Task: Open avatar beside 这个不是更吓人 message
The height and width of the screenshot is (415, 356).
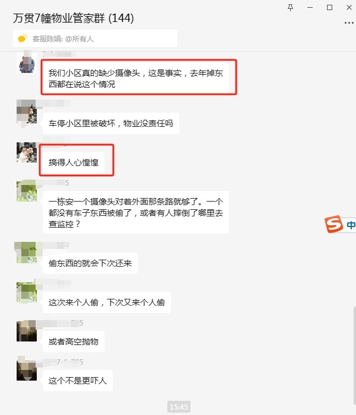Action: pyautogui.click(x=27, y=370)
